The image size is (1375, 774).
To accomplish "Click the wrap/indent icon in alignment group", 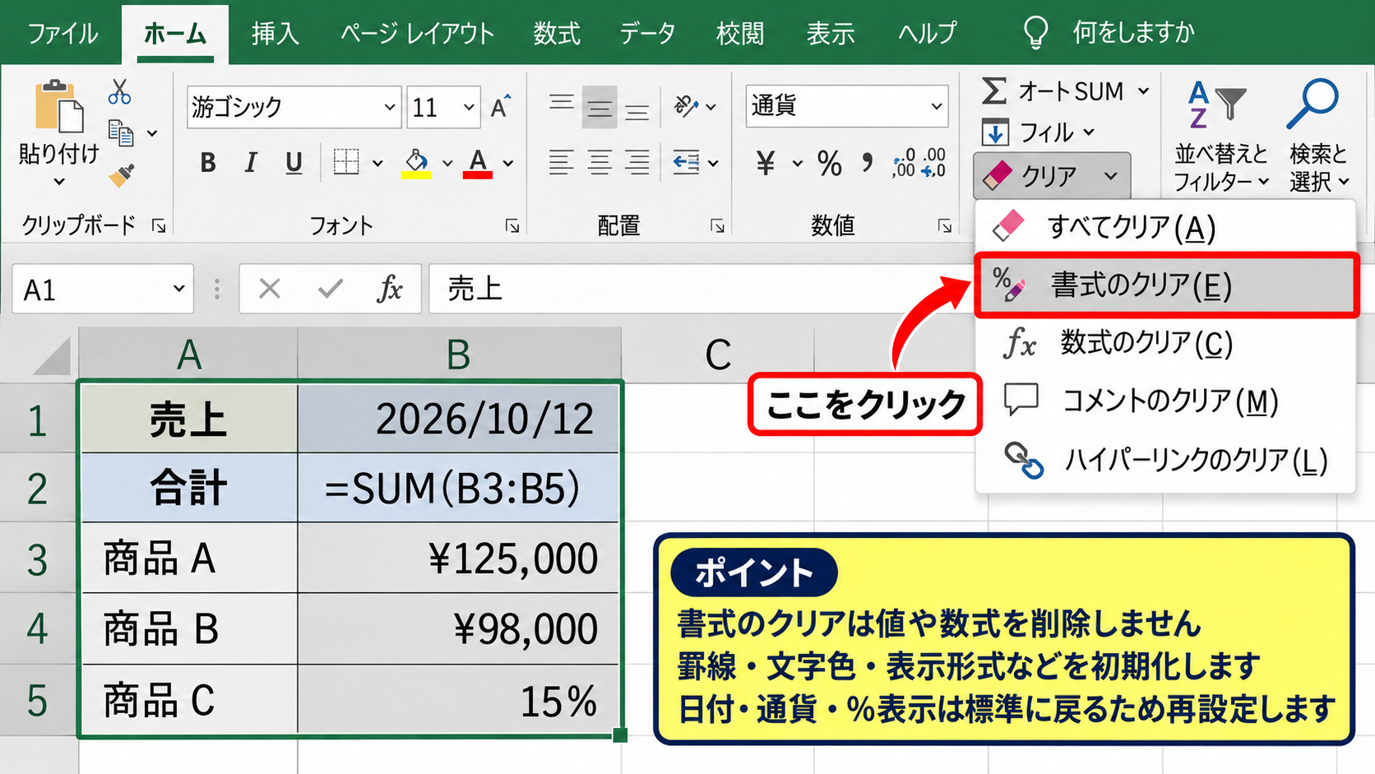I will pos(686,162).
